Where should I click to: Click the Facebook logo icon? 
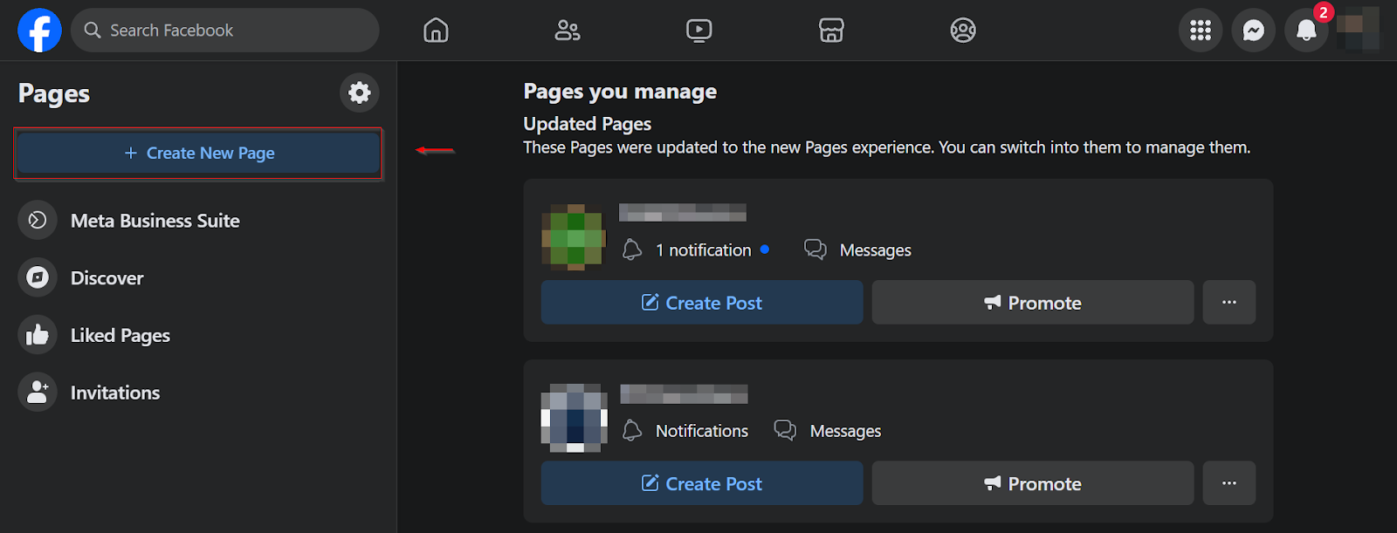(40, 31)
